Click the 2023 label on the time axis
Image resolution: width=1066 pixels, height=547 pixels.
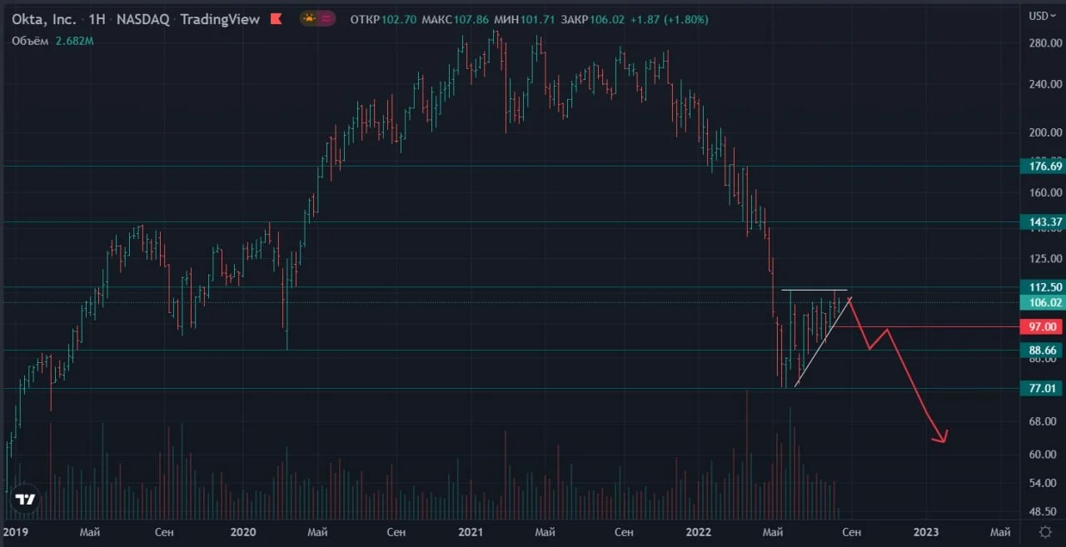point(926,532)
